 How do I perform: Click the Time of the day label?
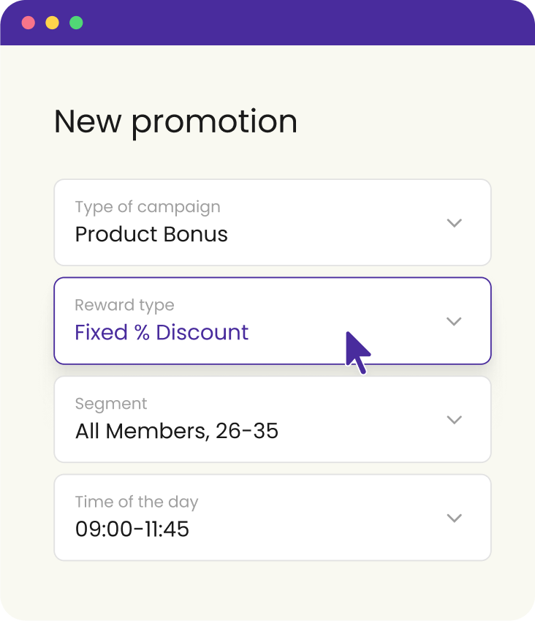[x=137, y=502]
